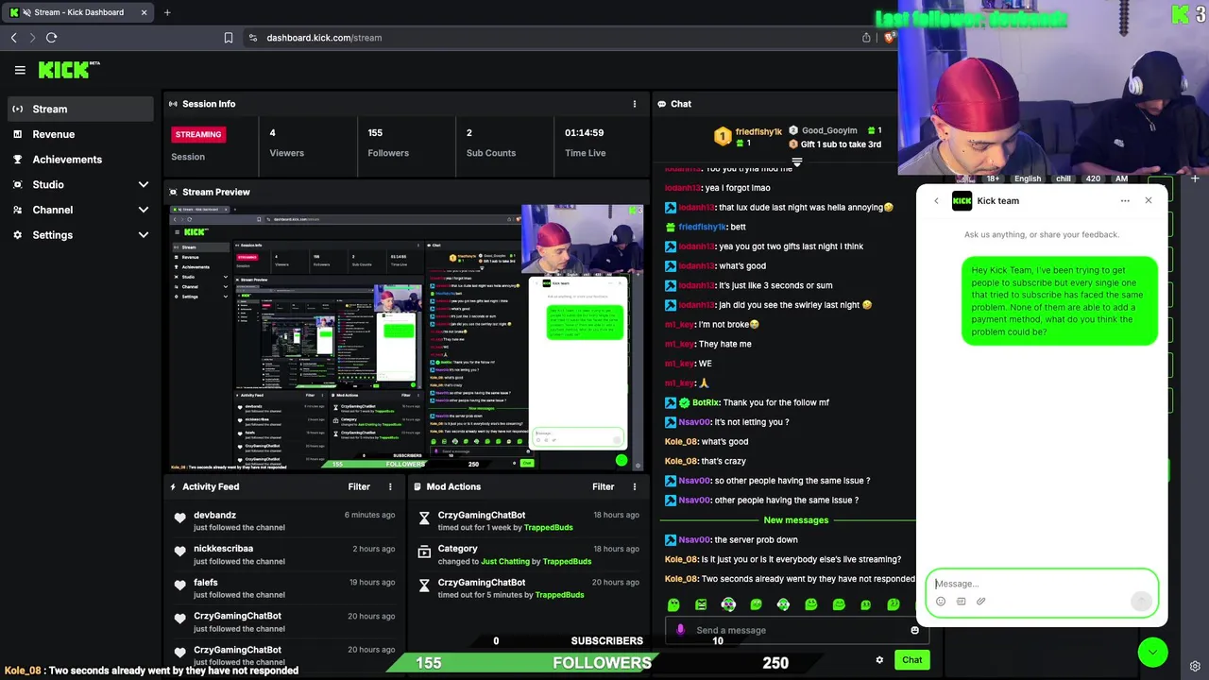Image resolution: width=1209 pixels, height=680 pixels.
Task: Expand the Settings menu chevron
Action: pos(144,235)
